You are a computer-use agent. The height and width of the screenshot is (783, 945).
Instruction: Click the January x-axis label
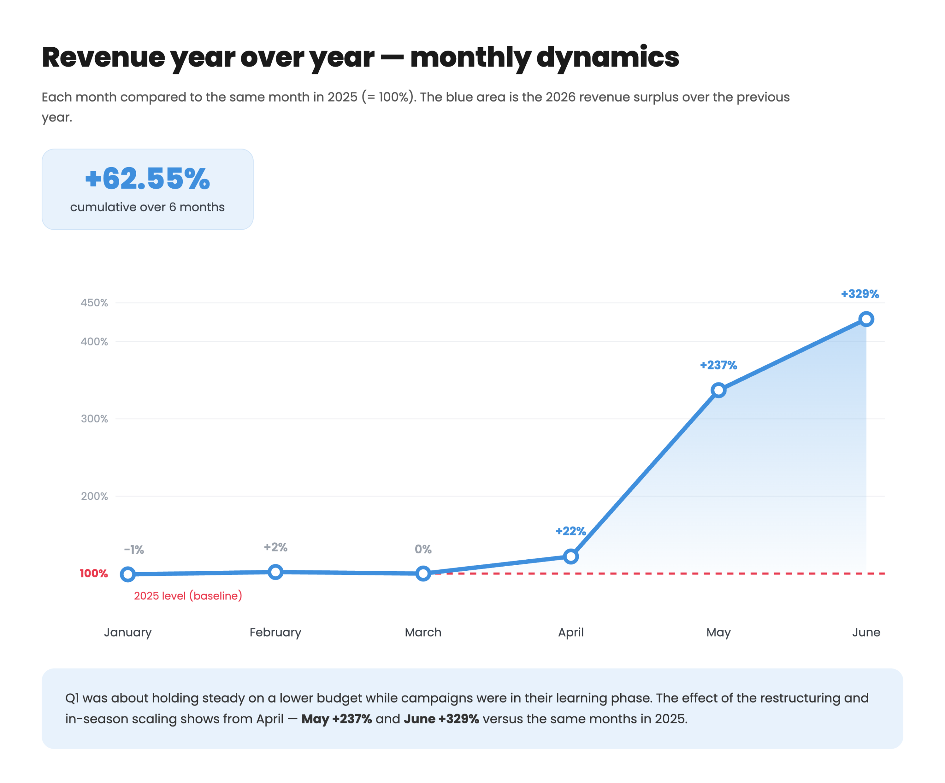128,633
